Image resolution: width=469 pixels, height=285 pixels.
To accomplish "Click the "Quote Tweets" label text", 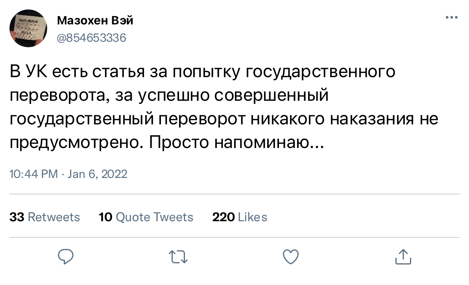I will pyautogui.click(x=155, y=217).
